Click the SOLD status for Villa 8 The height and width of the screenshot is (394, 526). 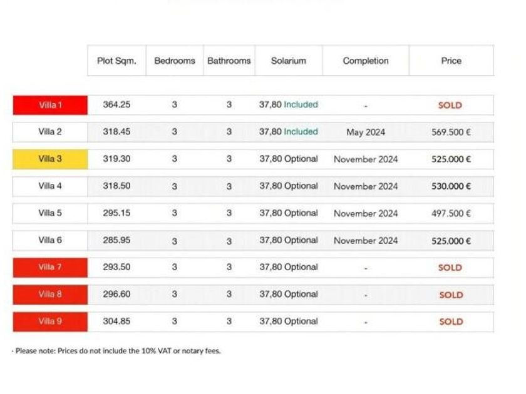(x=451, y=295)
